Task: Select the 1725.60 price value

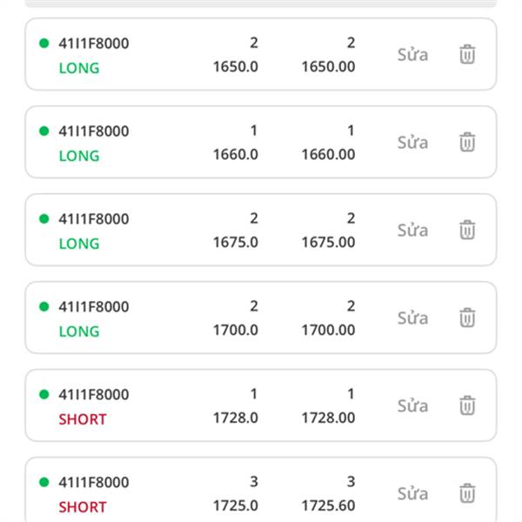Action: 328,506
